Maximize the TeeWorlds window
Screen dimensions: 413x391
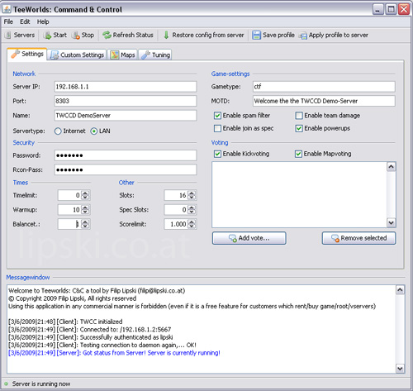click(391, 9)
